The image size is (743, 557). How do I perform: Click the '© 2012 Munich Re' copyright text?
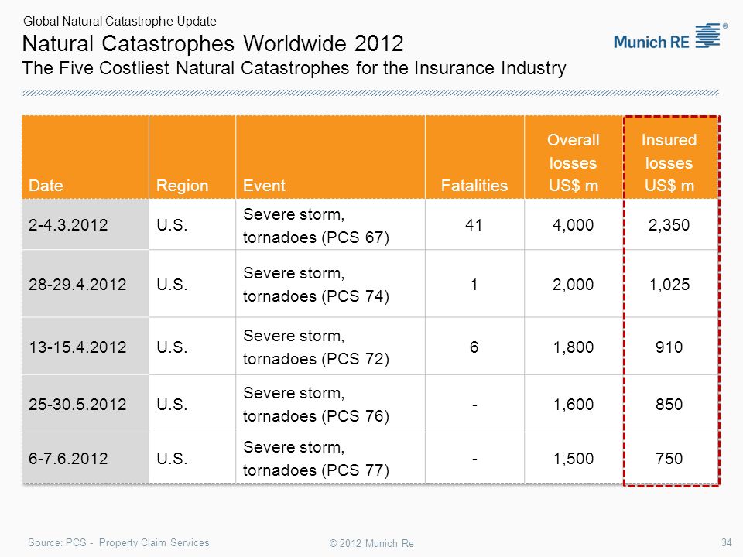pyautogui.click(x=371, y=543)
